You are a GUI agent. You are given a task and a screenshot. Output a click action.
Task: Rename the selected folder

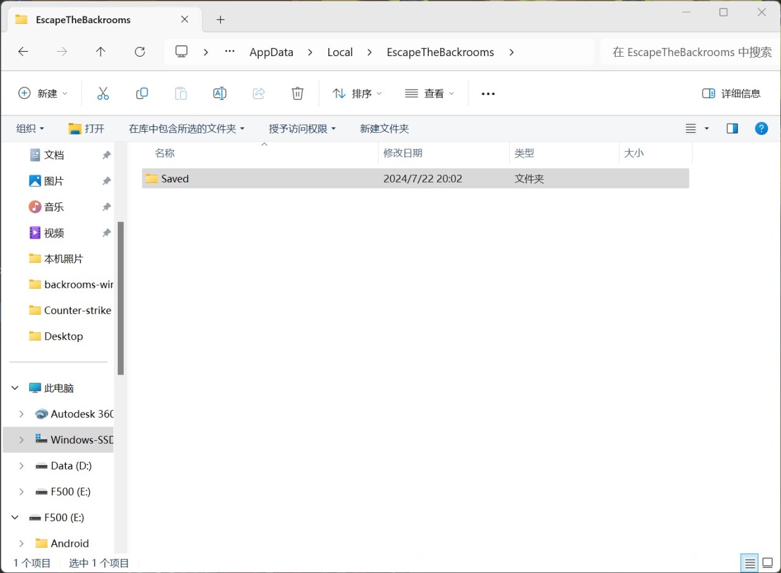pos(220,93)
